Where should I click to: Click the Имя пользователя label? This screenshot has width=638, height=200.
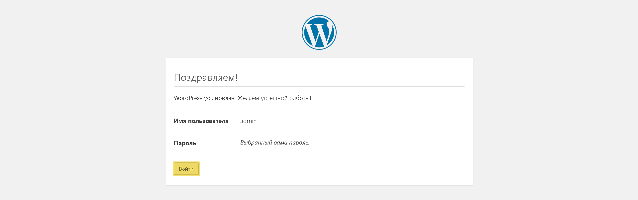click(x=201, y=121)
